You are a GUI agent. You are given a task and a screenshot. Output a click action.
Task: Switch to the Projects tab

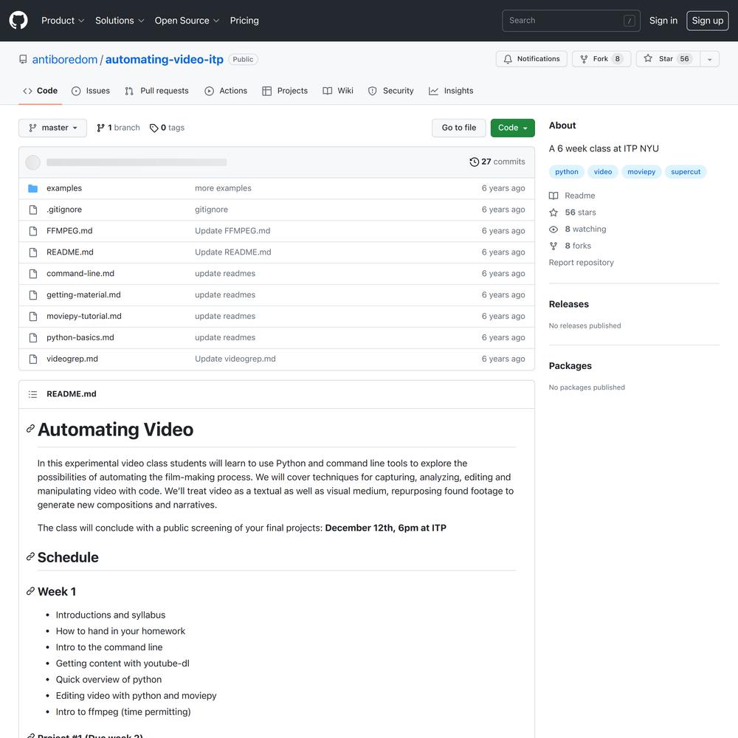(x=285, y=91)
